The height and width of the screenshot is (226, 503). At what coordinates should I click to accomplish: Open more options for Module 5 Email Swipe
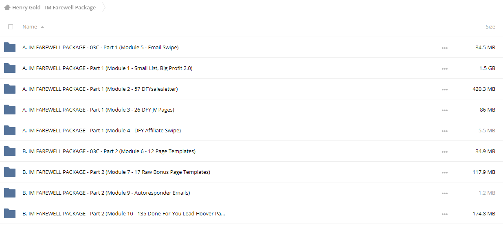coord(444,48)
